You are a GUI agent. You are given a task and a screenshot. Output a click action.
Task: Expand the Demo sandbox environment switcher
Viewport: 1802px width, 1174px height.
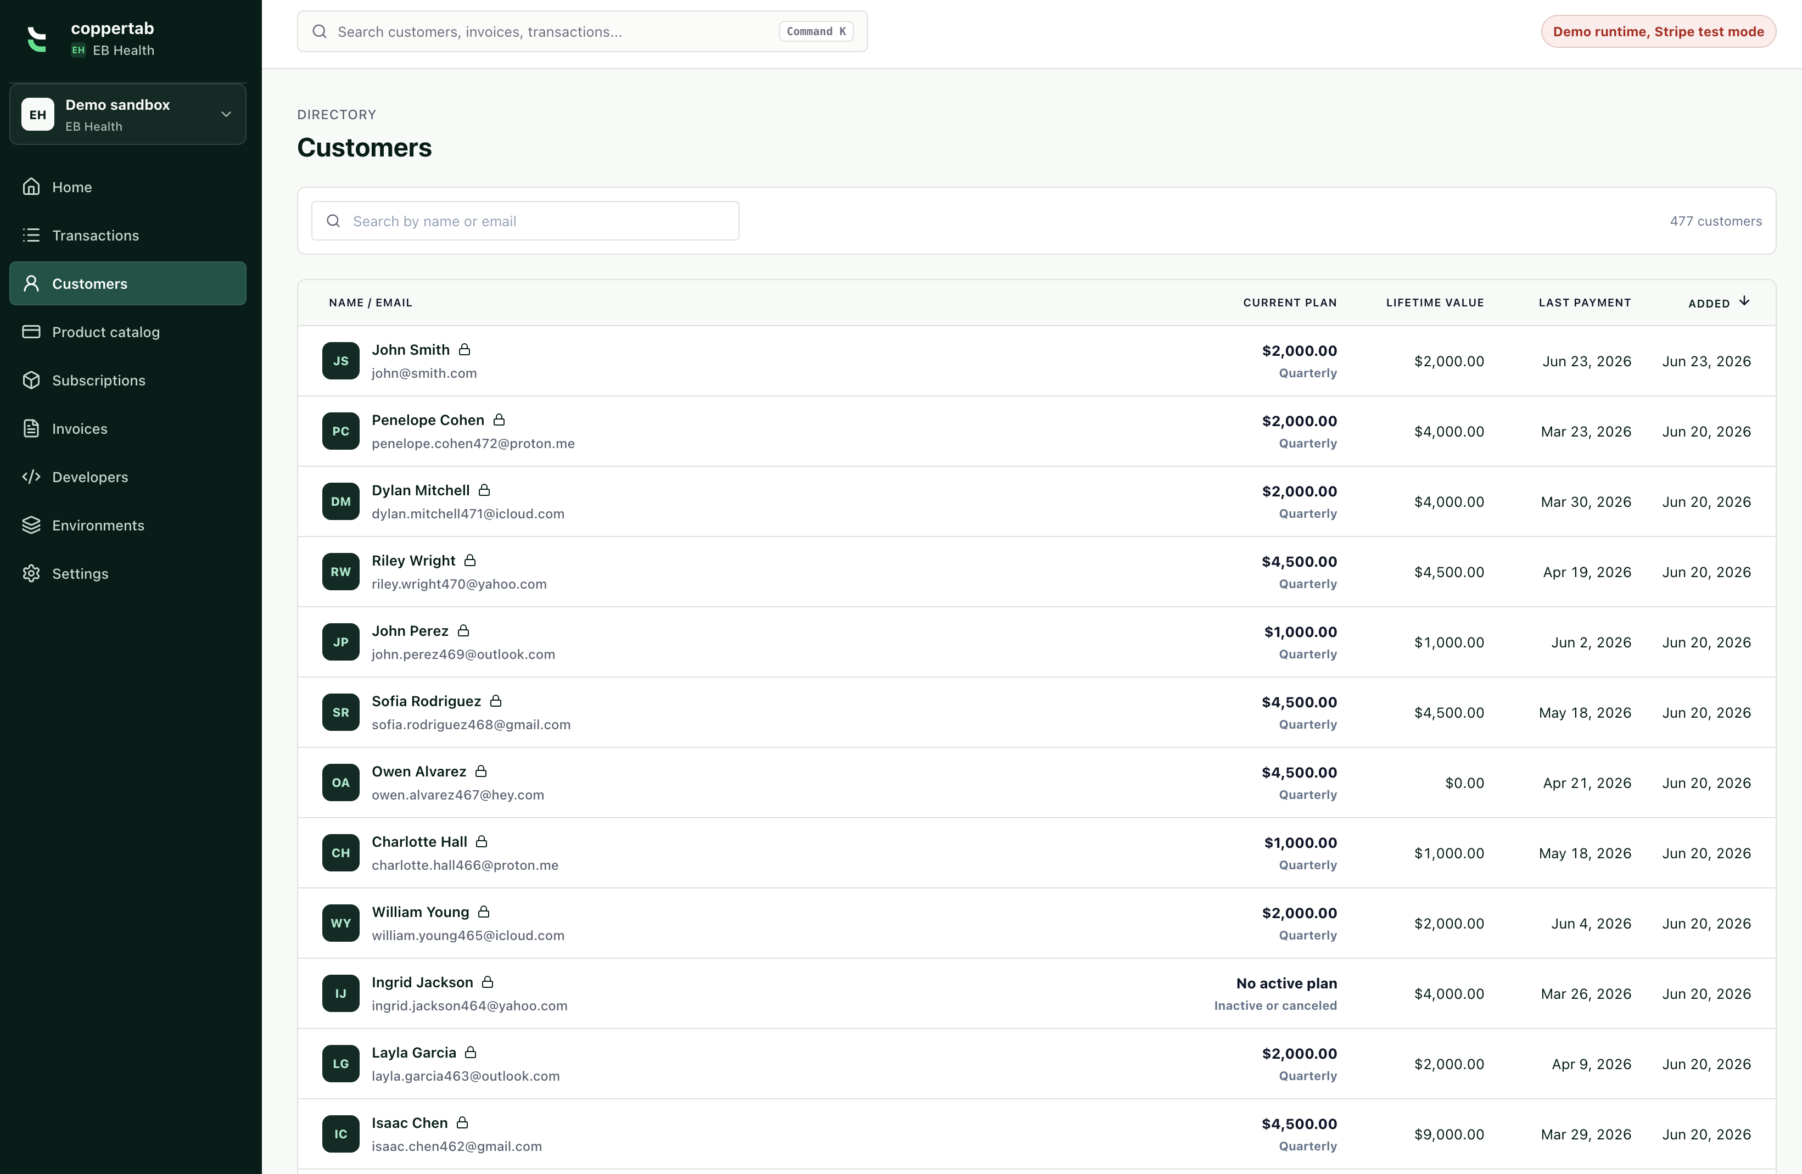[128, 114]
